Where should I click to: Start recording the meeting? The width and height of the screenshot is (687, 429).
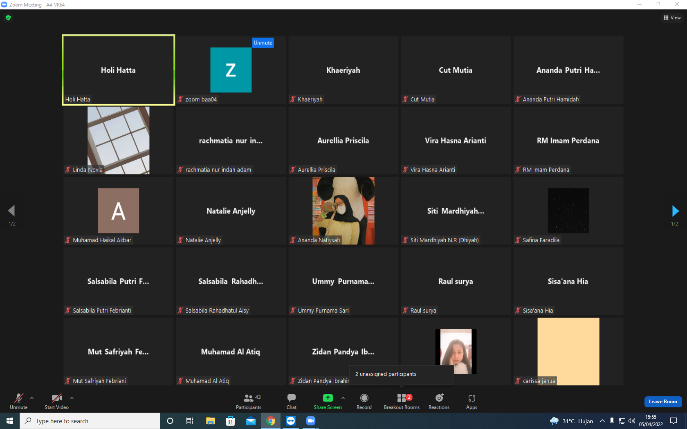coord(364,402)
